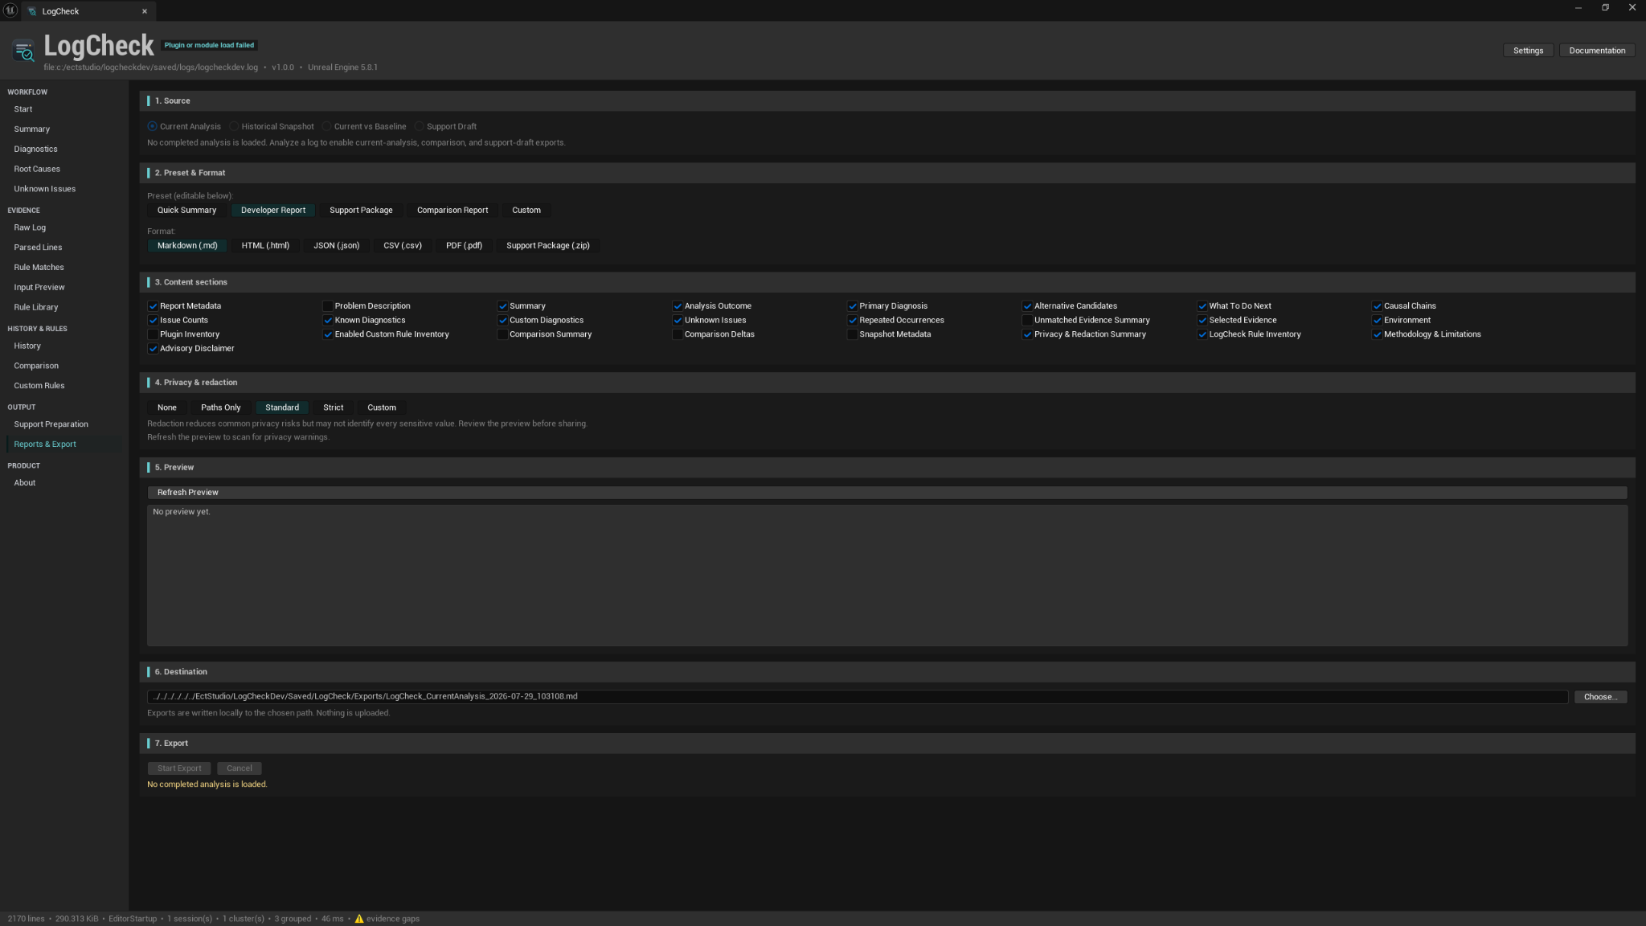Image resolution: width=1646 pixels, height=926 pixels.
Task: Open Support Preparation page
Action: pyautogui.click(x=51, y=424)
